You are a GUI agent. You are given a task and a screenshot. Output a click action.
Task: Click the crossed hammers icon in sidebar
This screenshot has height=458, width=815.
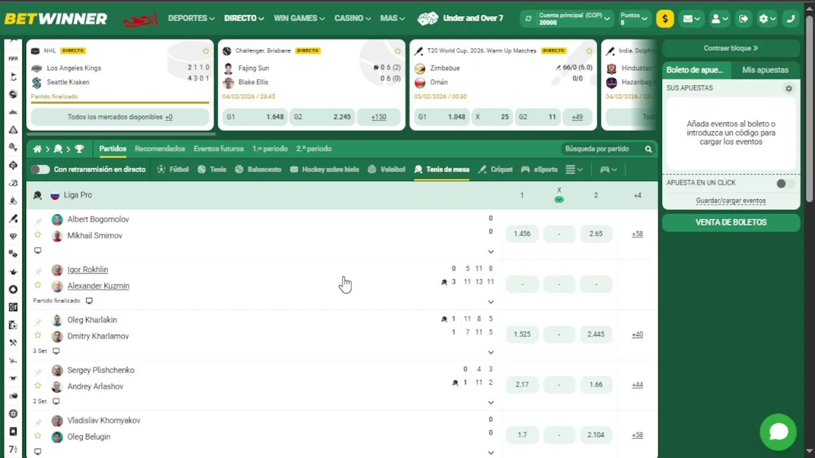coord(13,343)
